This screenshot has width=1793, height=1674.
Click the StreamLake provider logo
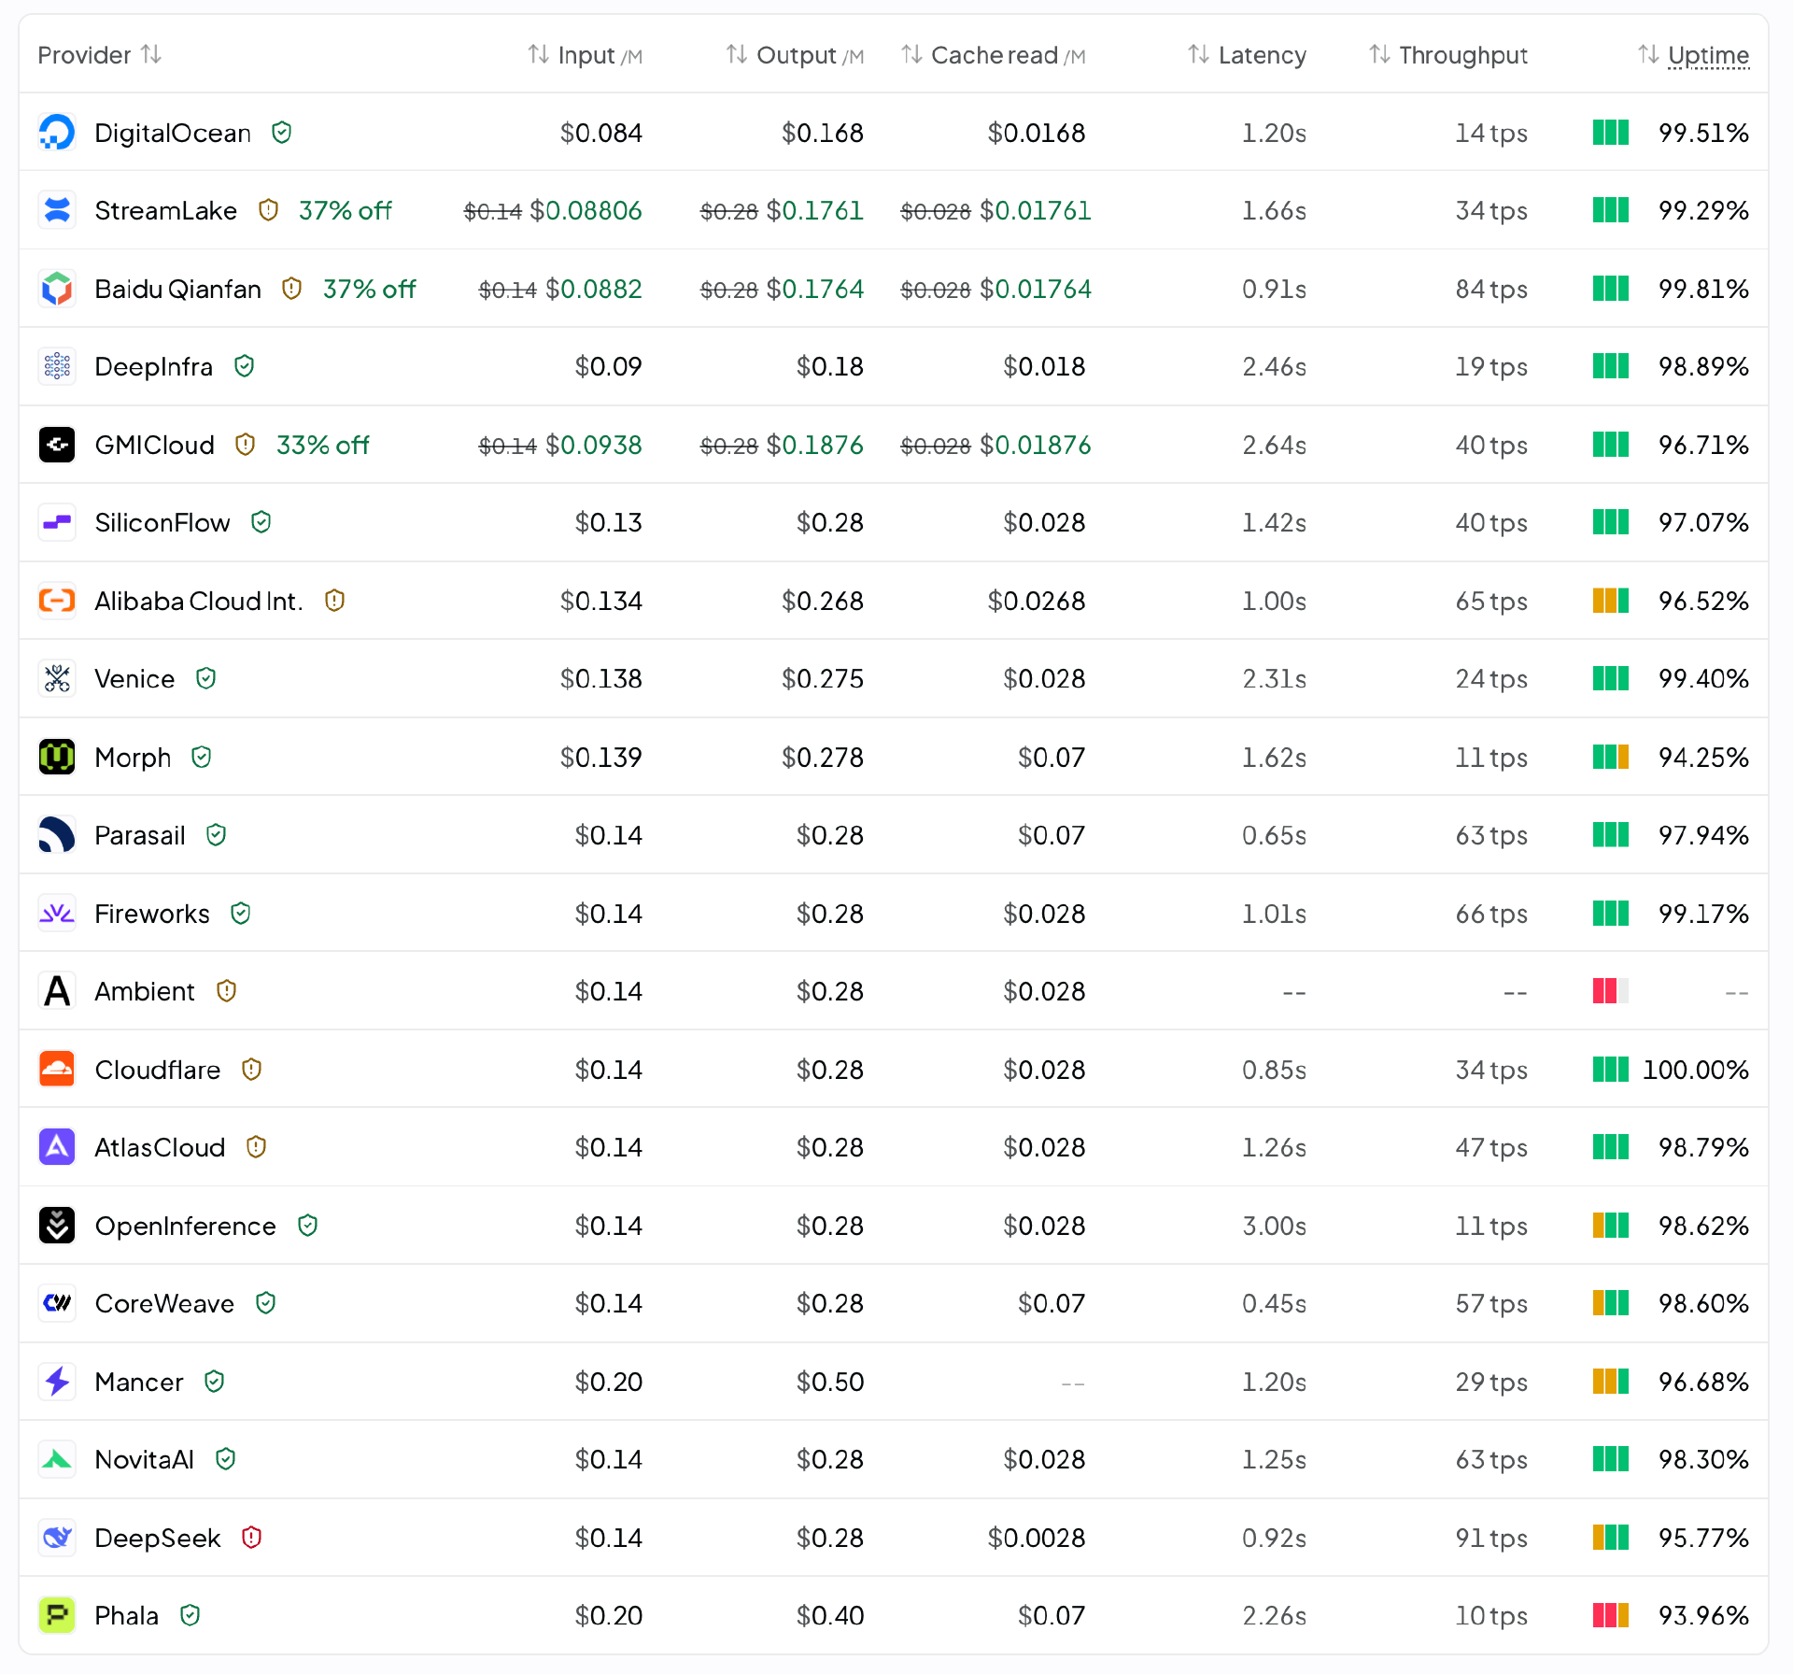(57, 210)
